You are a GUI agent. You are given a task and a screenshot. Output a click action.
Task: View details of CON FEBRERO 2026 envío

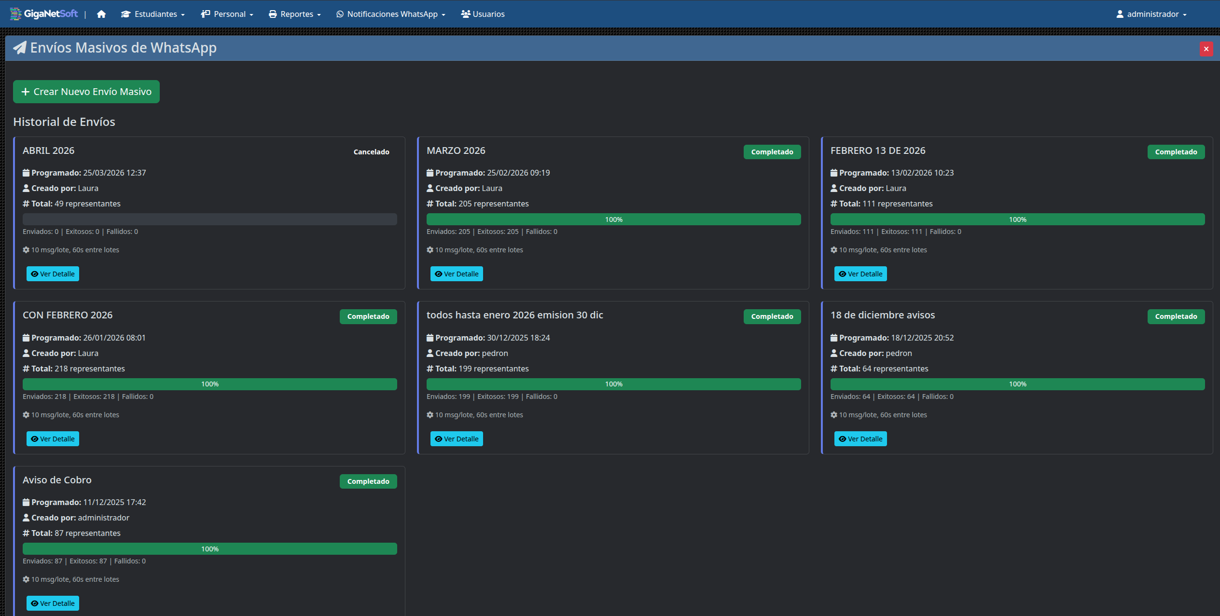[53, 439]
